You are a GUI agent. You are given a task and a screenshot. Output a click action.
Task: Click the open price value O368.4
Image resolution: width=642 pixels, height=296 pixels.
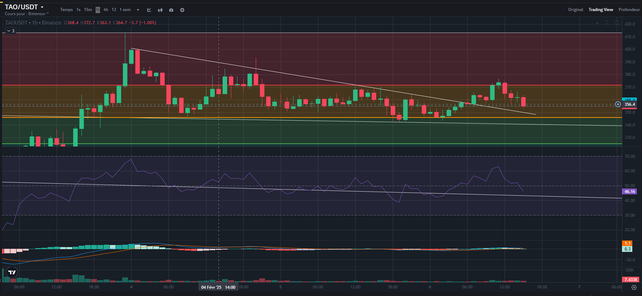point(71,23)
